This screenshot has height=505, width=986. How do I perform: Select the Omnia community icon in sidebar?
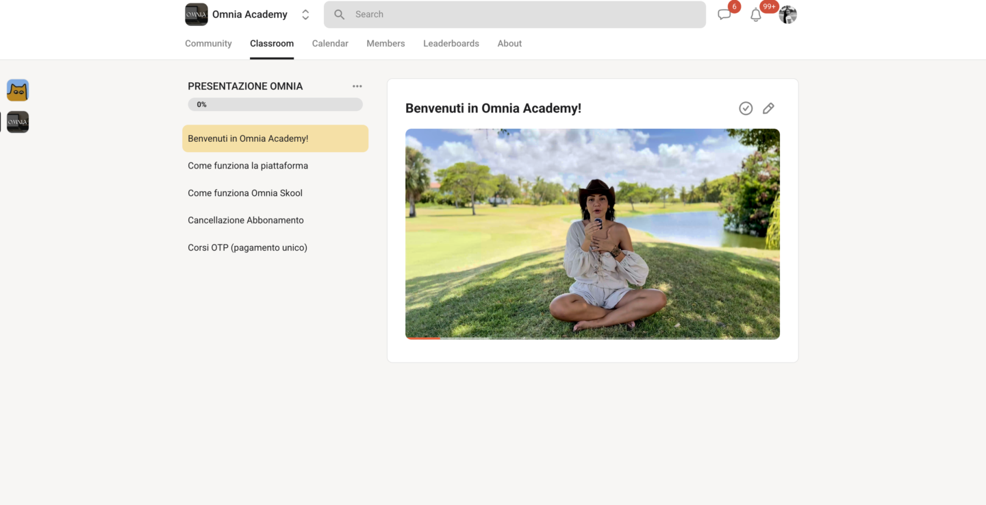pos(18,122)
